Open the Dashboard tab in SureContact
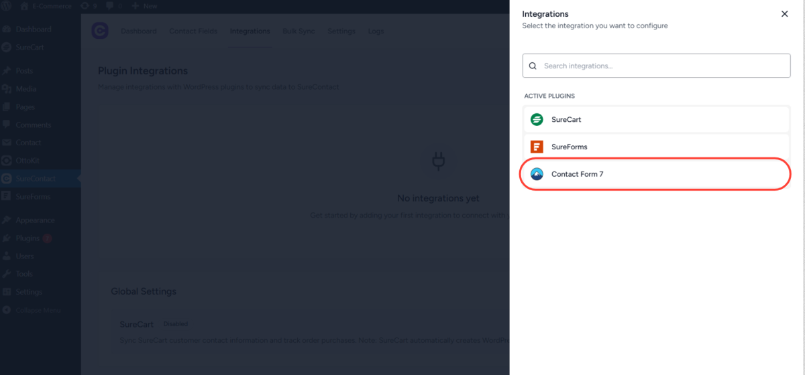 pyautogui.click(x=138, y=31)
